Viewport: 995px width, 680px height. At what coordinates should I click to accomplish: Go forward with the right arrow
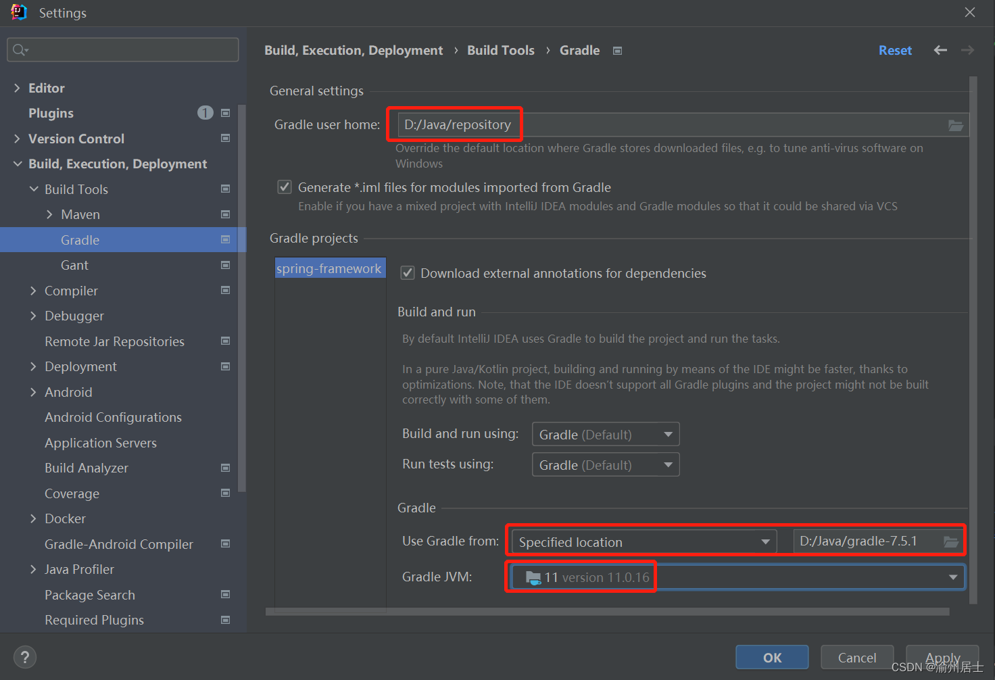(x=967, y=50)
